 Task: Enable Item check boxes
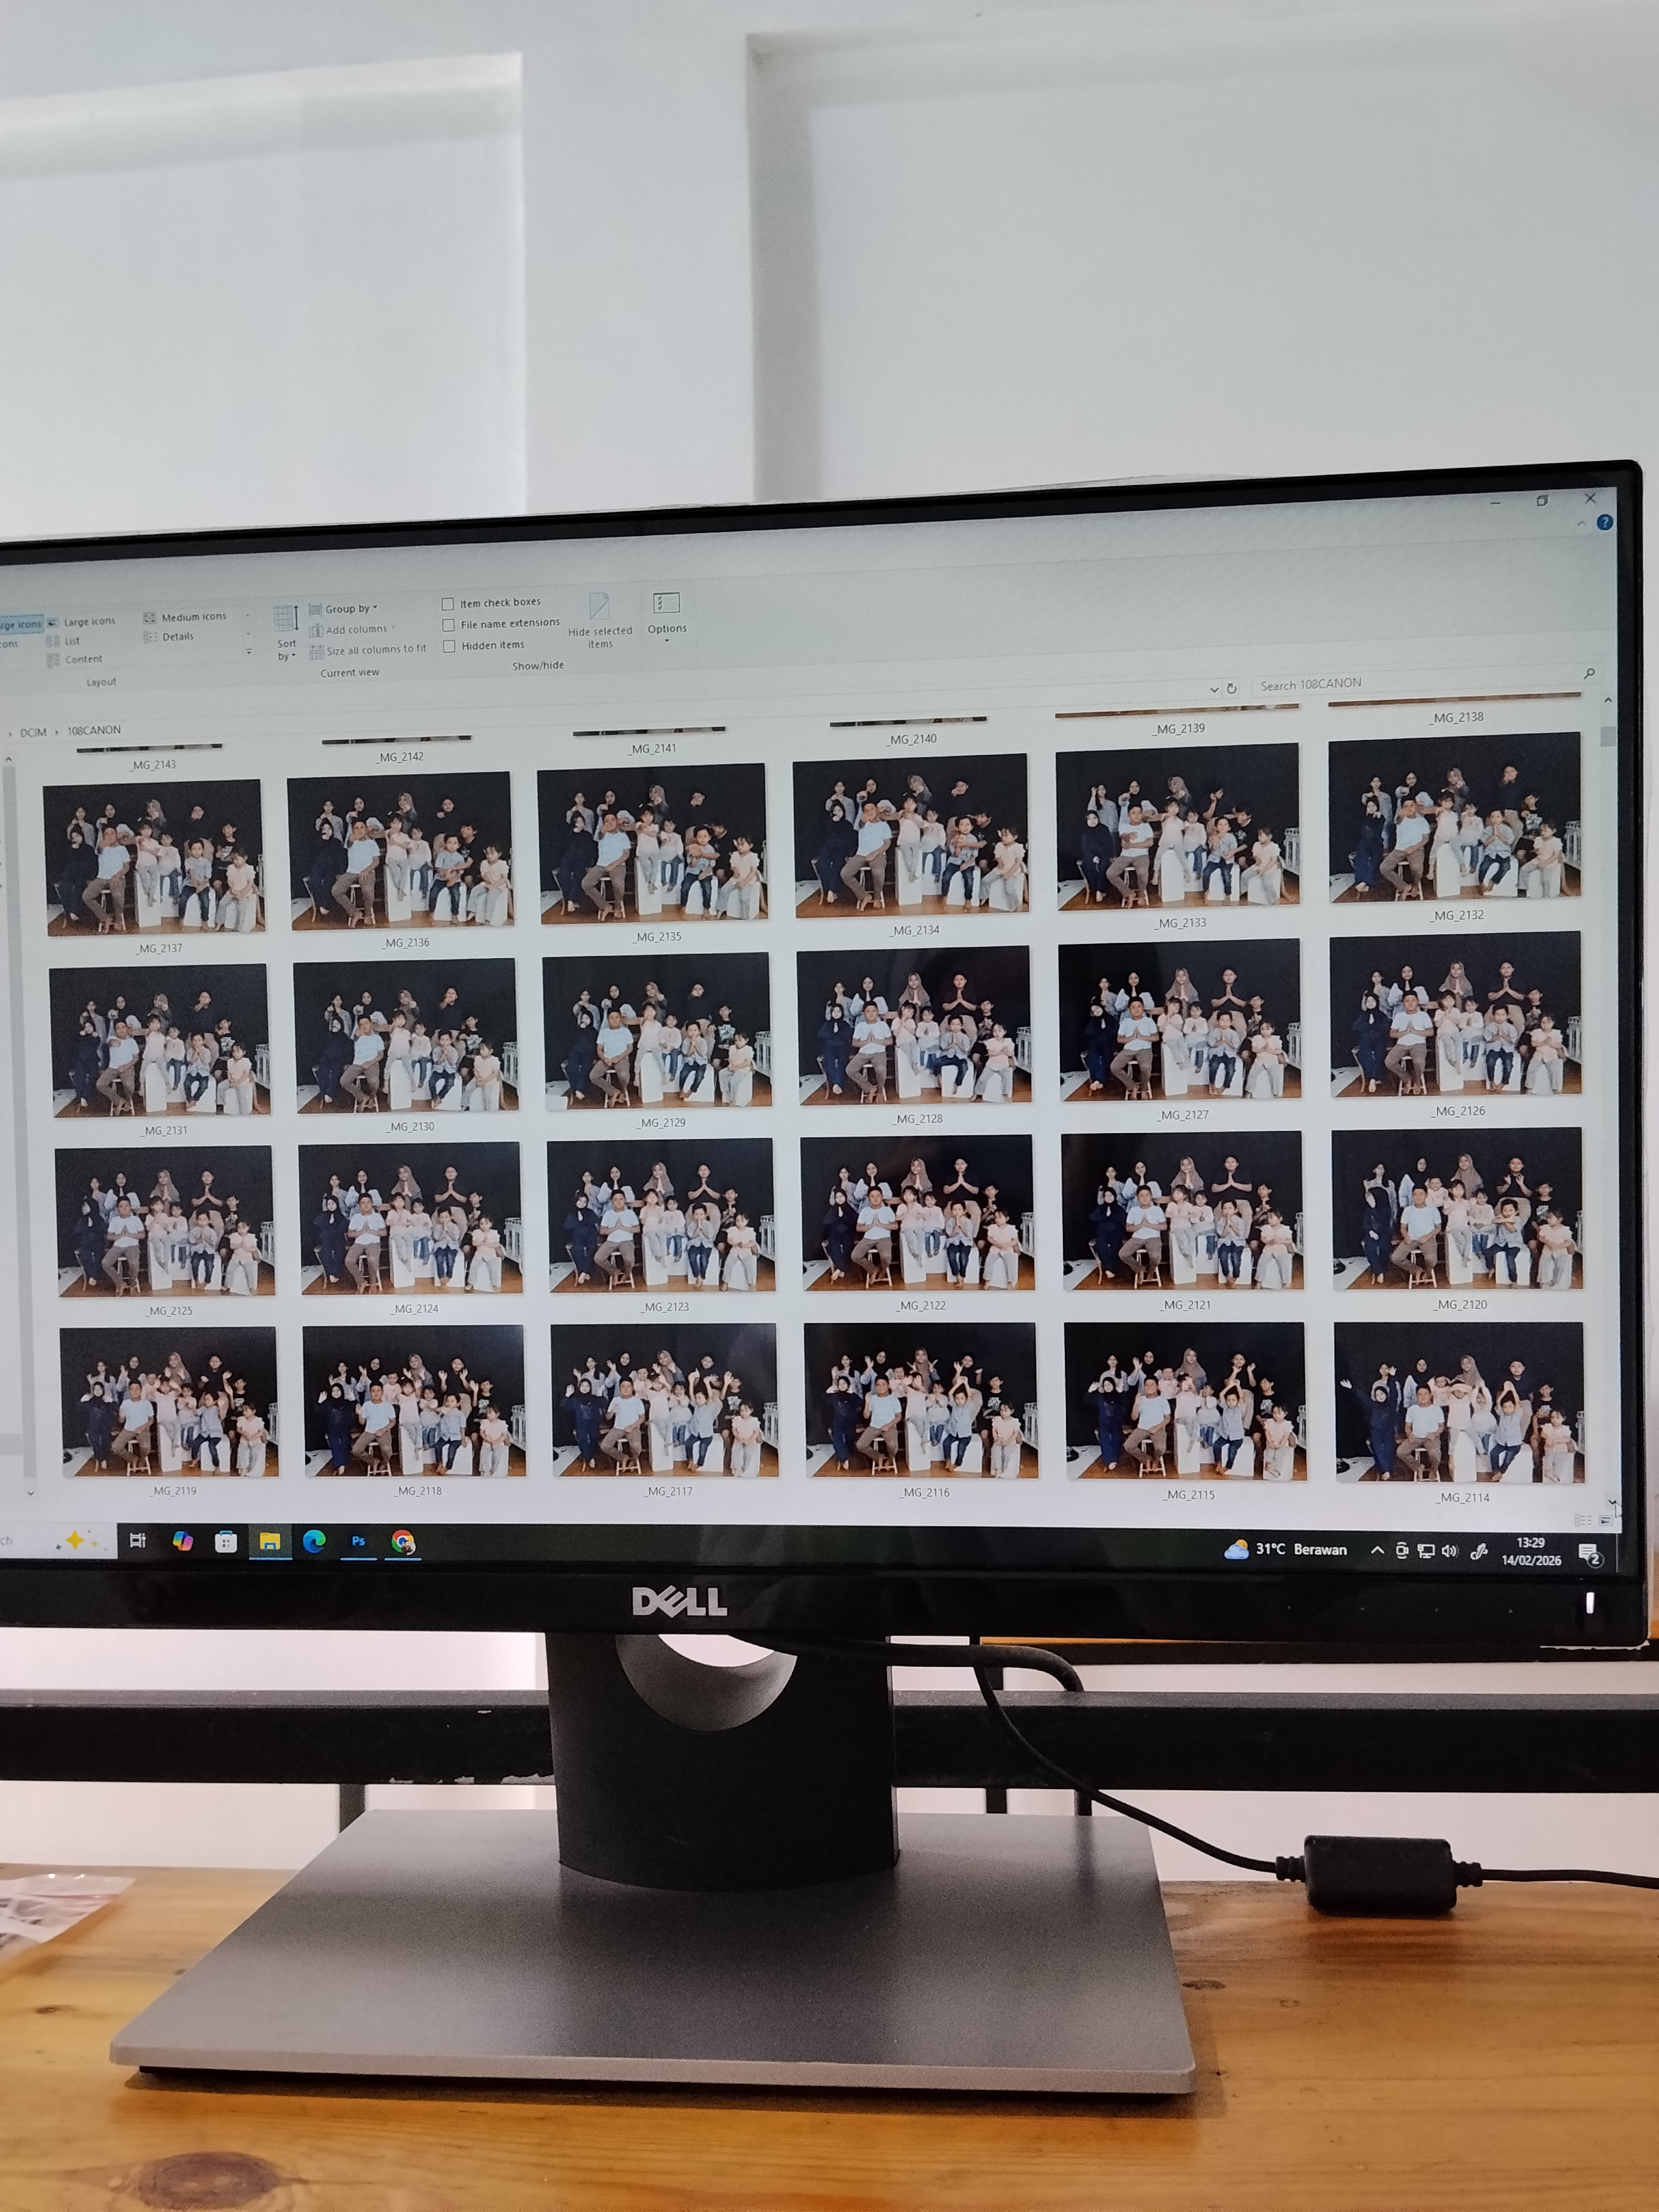[448, 604]
